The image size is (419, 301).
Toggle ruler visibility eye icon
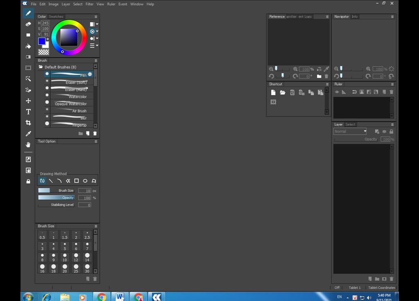[x=337, y=92]
